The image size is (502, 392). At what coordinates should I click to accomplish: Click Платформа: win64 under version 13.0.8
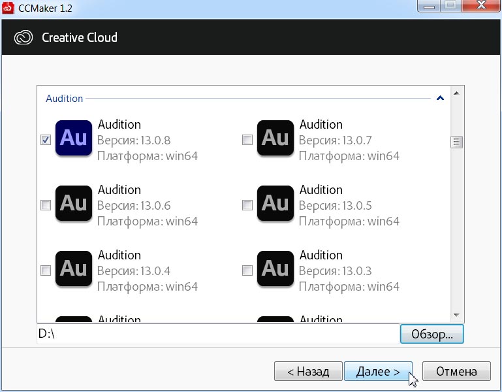148,156
